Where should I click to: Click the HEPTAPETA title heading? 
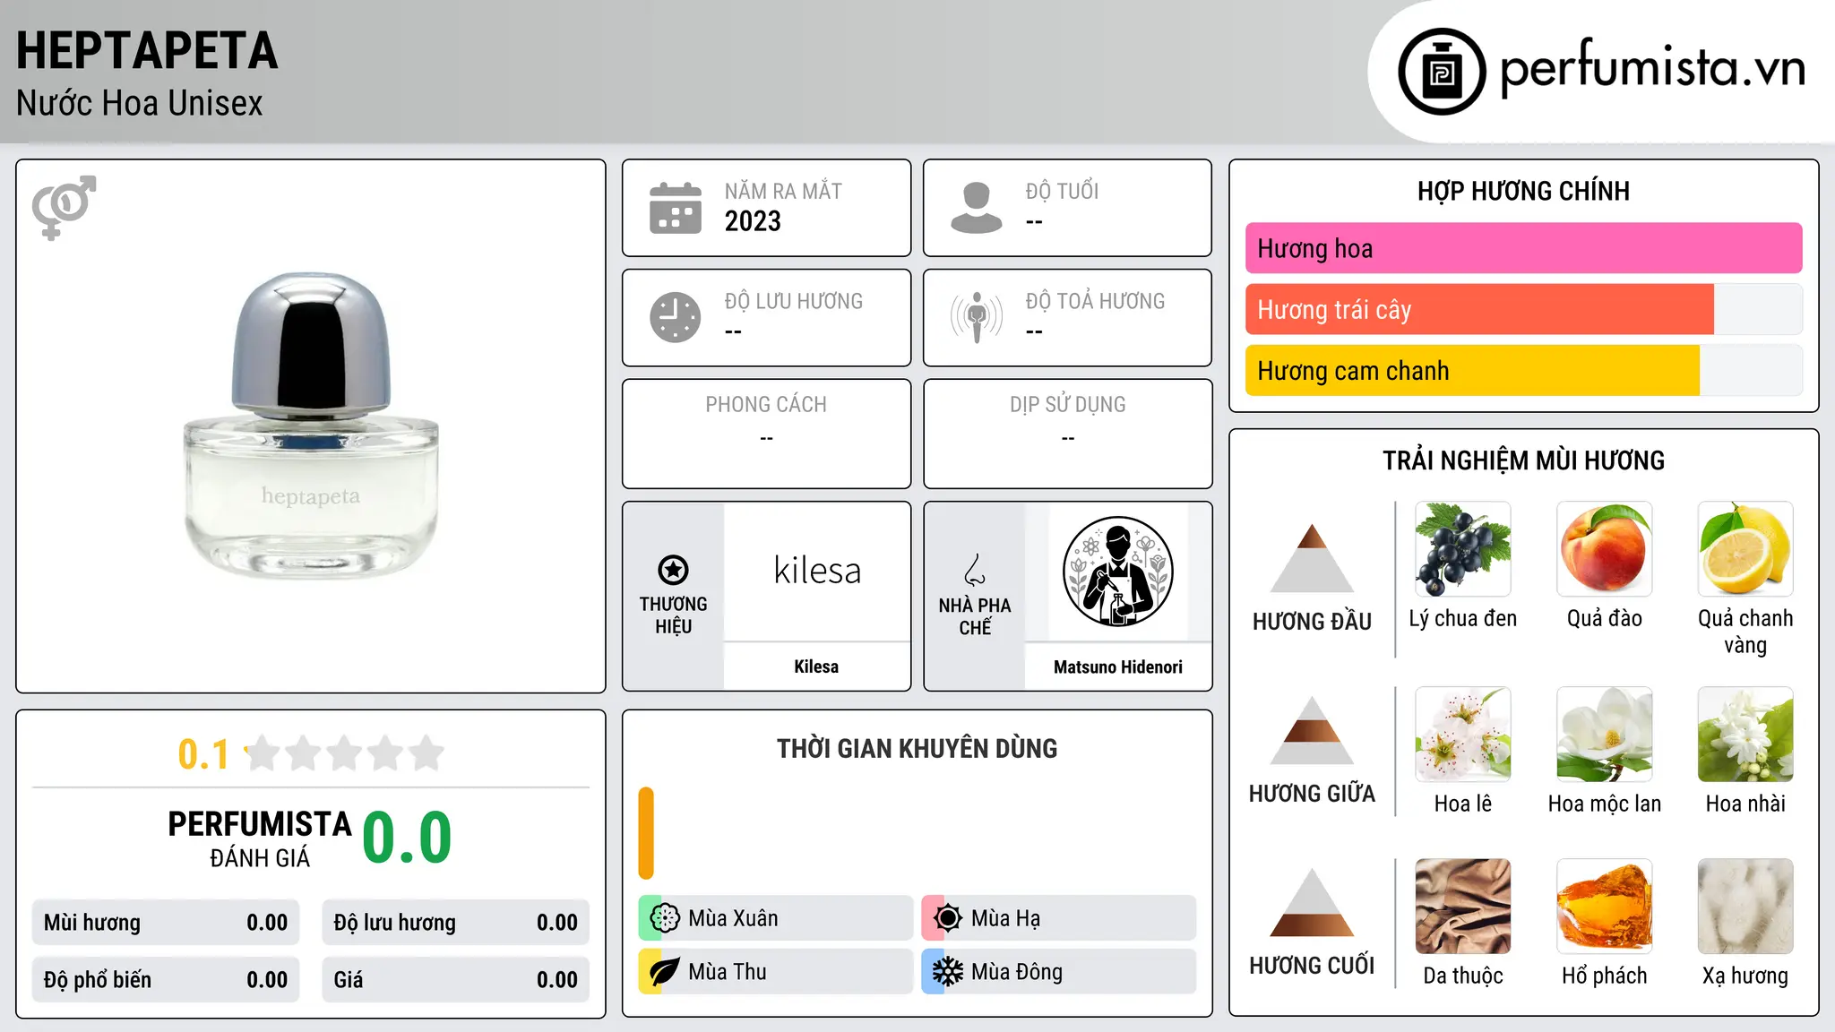pos(147,51)
